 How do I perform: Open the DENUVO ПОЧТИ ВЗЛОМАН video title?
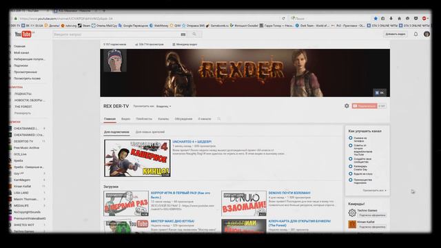(x=289, y=193)
